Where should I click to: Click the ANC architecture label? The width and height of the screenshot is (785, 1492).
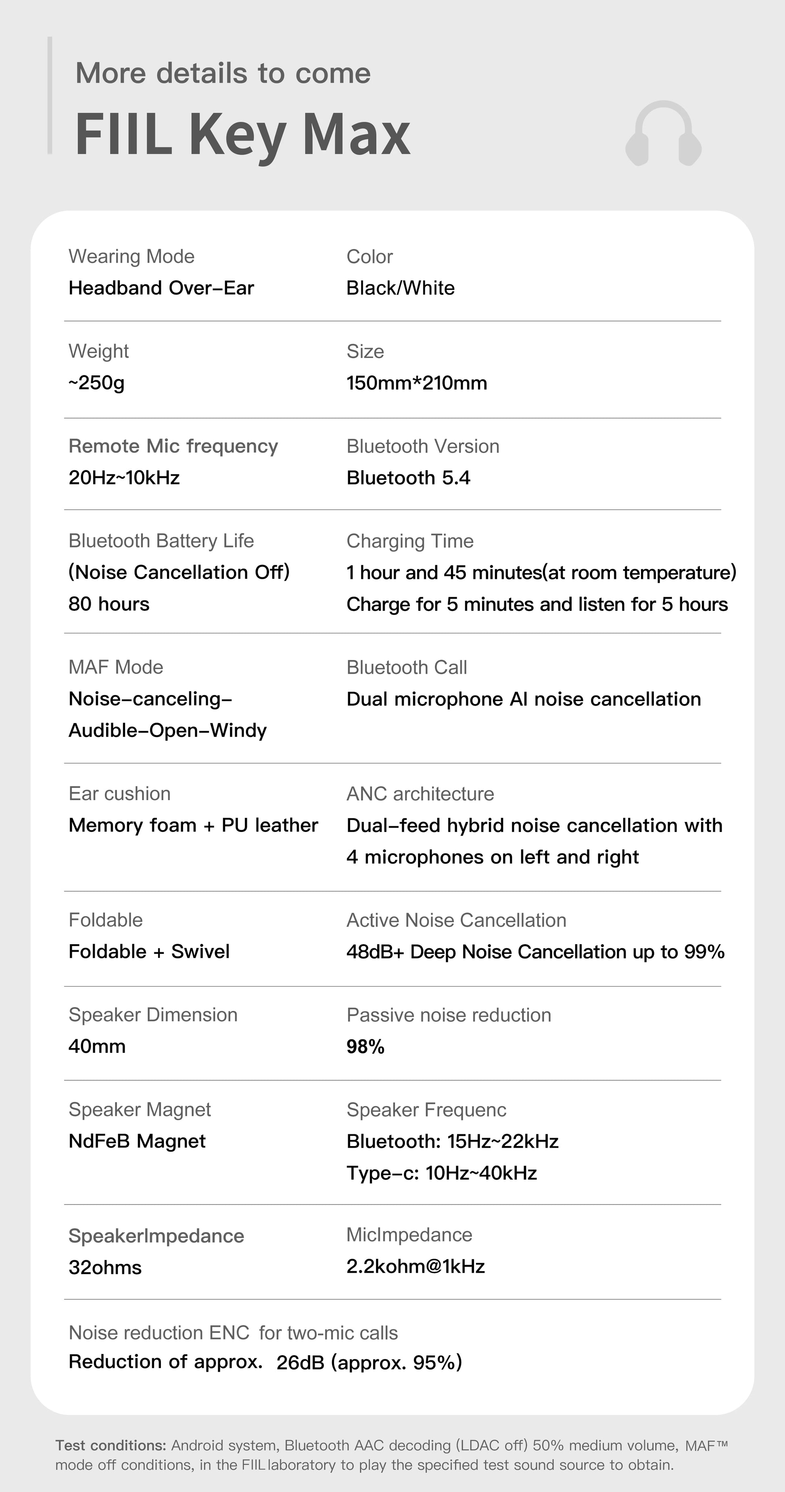pyautogui.click(x=420, y=794)
